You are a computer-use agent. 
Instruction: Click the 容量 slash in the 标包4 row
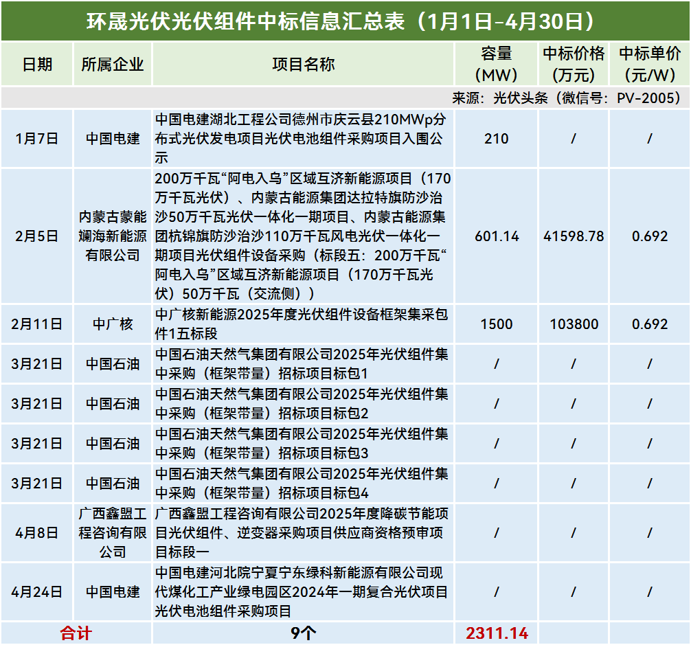coord(496,484)
